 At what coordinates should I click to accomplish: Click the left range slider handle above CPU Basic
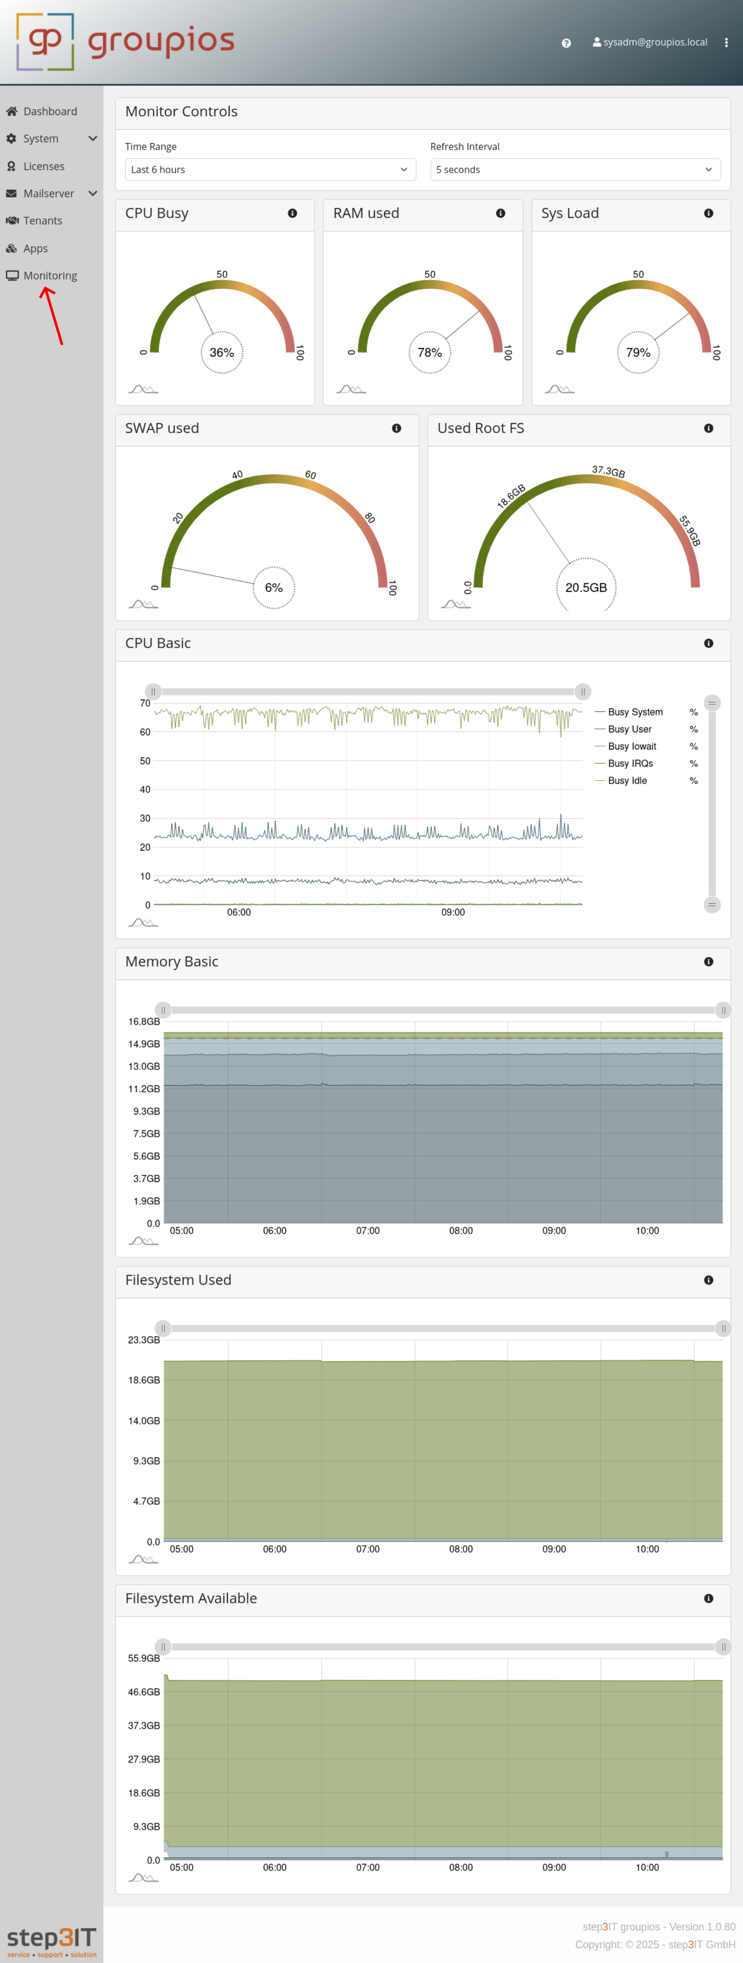pyautogui.click(x=153, y=691)
